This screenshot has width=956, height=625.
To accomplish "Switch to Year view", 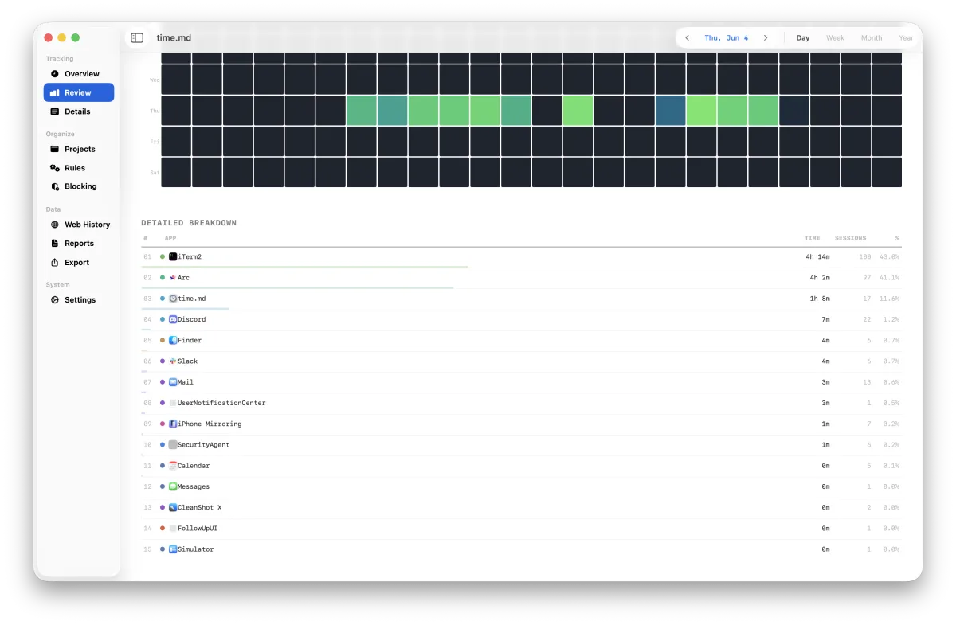I will [906, 37].
